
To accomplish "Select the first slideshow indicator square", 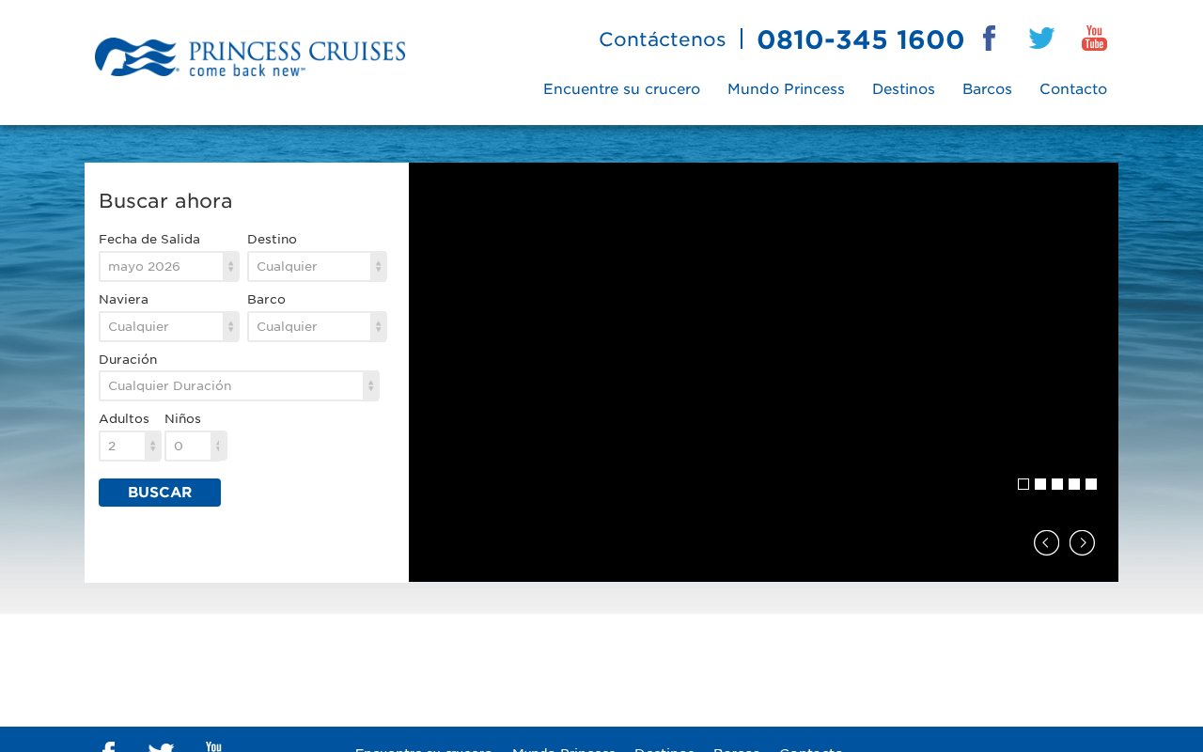I will [1023, 484].
